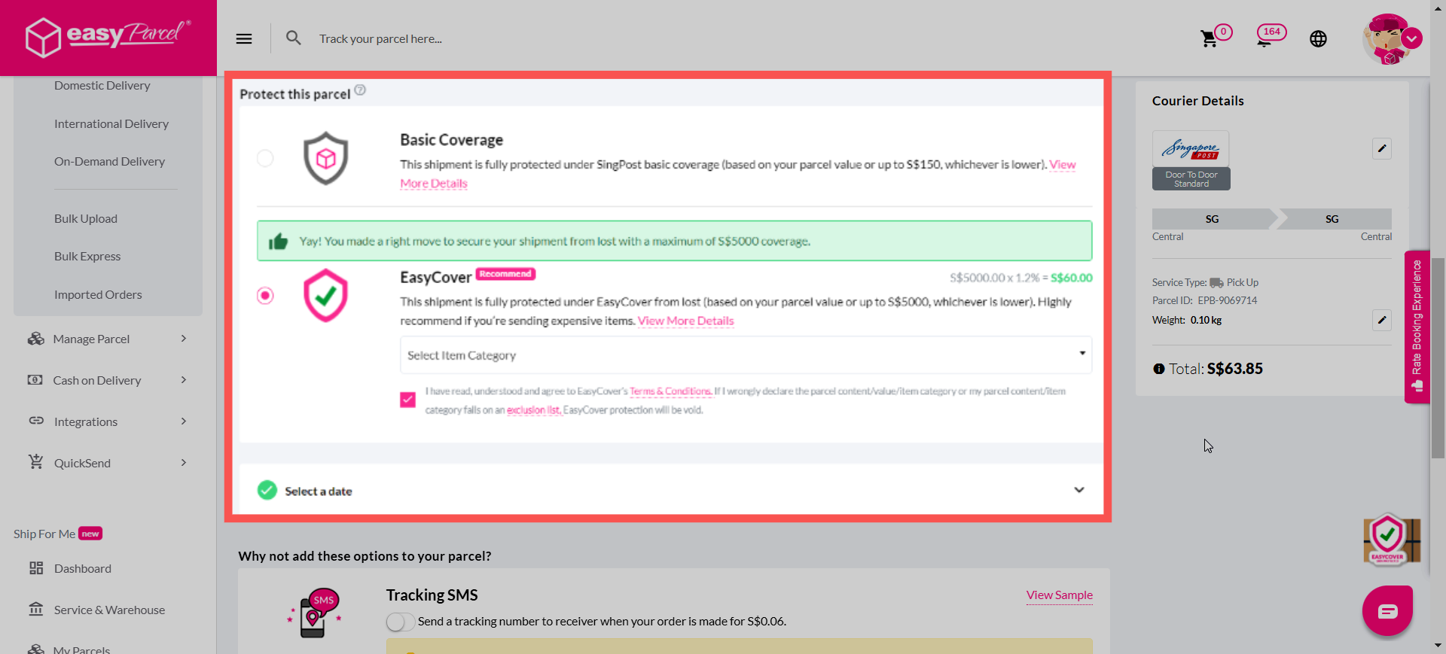Click View Sample for Tracking SMS
Screen dimensions: 1446x654
click(1059, 595)
